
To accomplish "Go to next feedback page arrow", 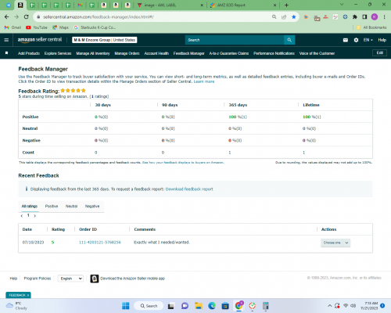I will (x=35, y=216).
